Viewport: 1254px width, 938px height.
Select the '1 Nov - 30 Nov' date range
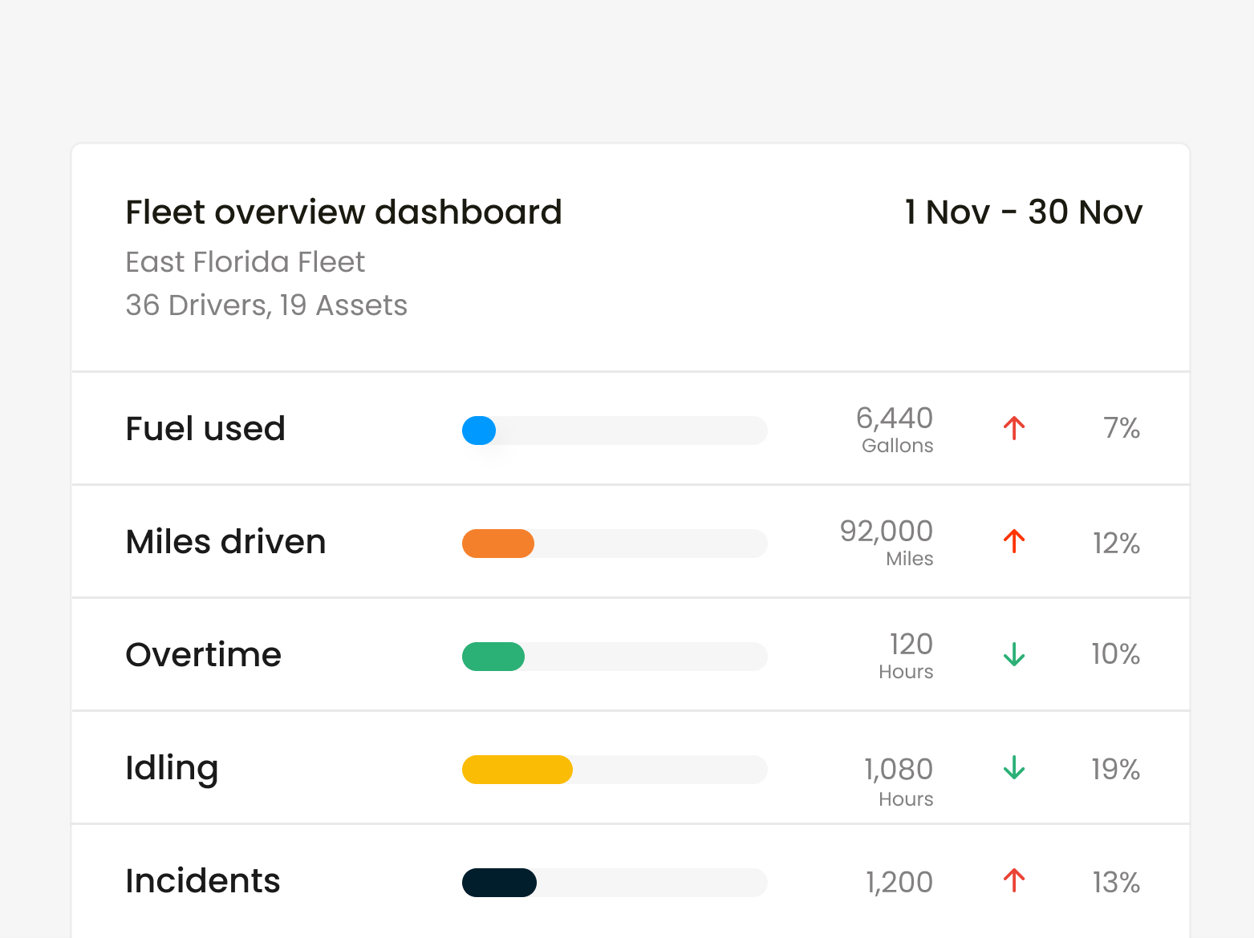[1023, 212]
